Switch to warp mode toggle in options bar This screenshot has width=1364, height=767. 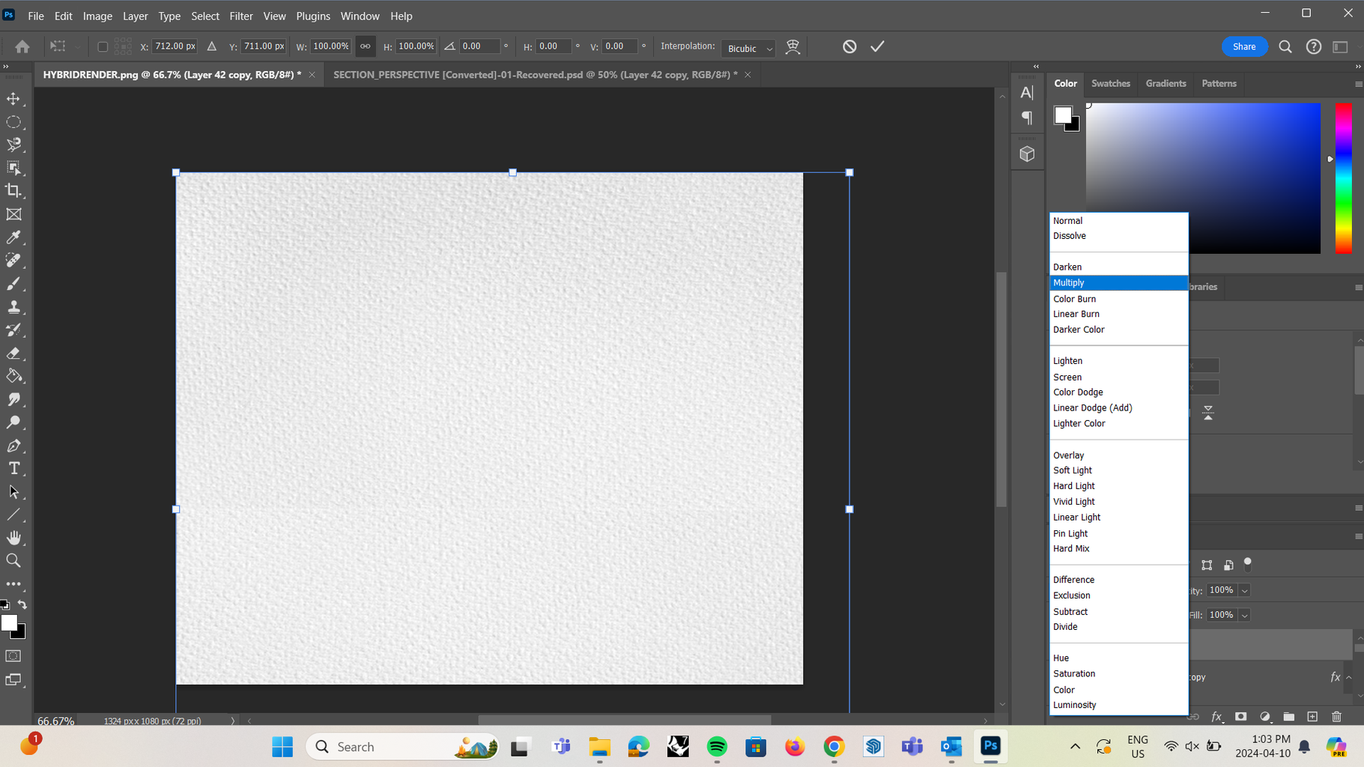pyautogui.click(x=793, y=46)
